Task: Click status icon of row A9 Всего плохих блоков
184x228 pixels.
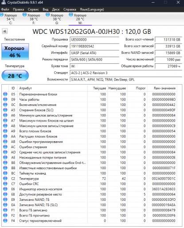Action: pyautogui.click(x=5, y=131)
